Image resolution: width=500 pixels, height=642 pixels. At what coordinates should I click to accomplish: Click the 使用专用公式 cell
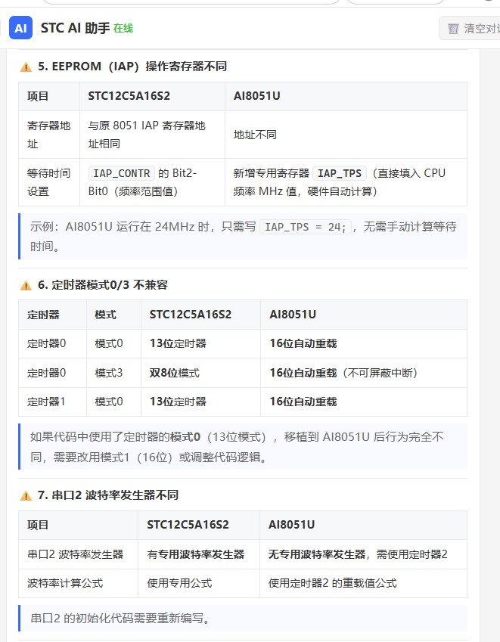tap(199, 583)
